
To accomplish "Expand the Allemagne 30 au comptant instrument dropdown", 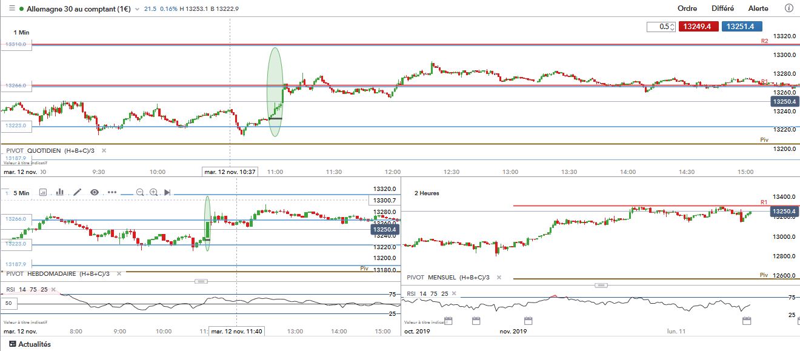I will pyautogui.click(x=137, y=9).
